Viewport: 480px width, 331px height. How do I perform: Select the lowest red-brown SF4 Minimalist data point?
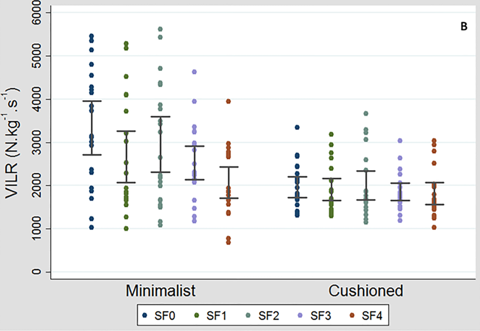(x=229, y=242)
